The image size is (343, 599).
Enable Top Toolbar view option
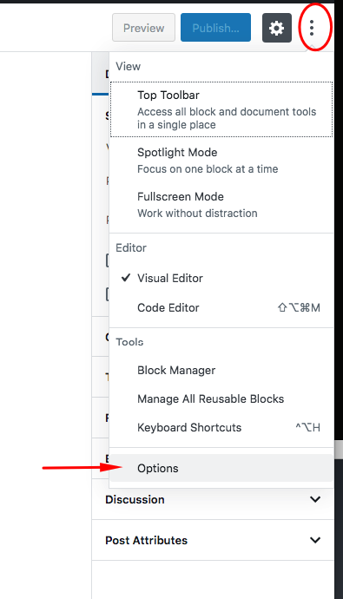click(221, 109)
